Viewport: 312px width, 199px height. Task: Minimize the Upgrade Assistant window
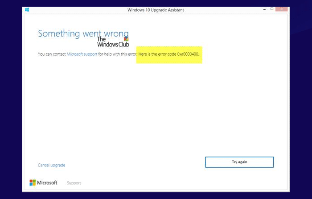(x=264, y=9)
